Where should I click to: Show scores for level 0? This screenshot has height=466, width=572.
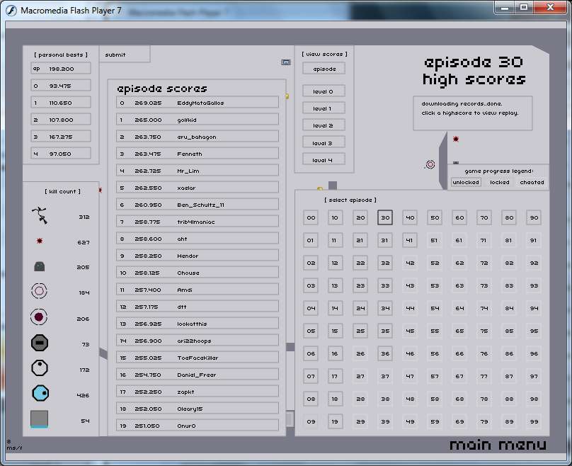(324, 91)
